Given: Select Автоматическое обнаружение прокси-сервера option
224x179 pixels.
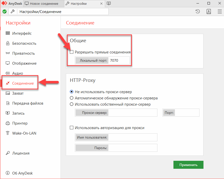Looking at the screenshot, I should pos(72,98).
